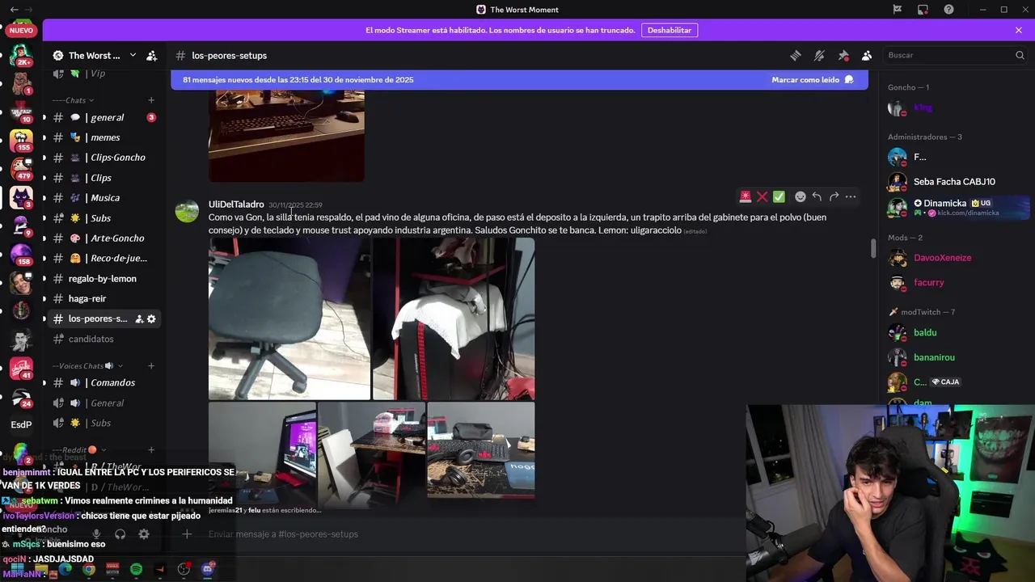Open attachment plus button in message box
This screenshot has height=582, width=1035.
187,534
